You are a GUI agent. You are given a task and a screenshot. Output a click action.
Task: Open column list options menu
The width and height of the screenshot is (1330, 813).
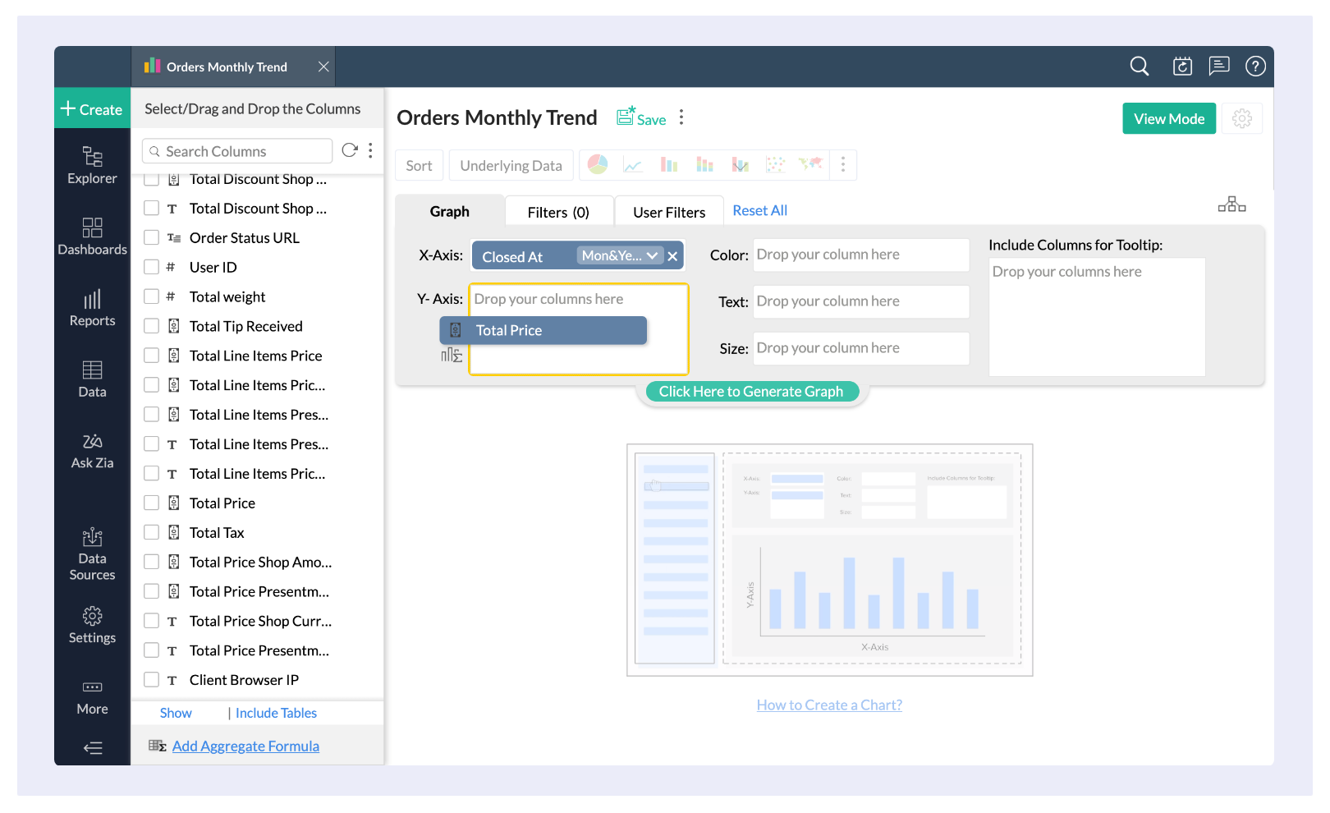[x=370, y=150]
